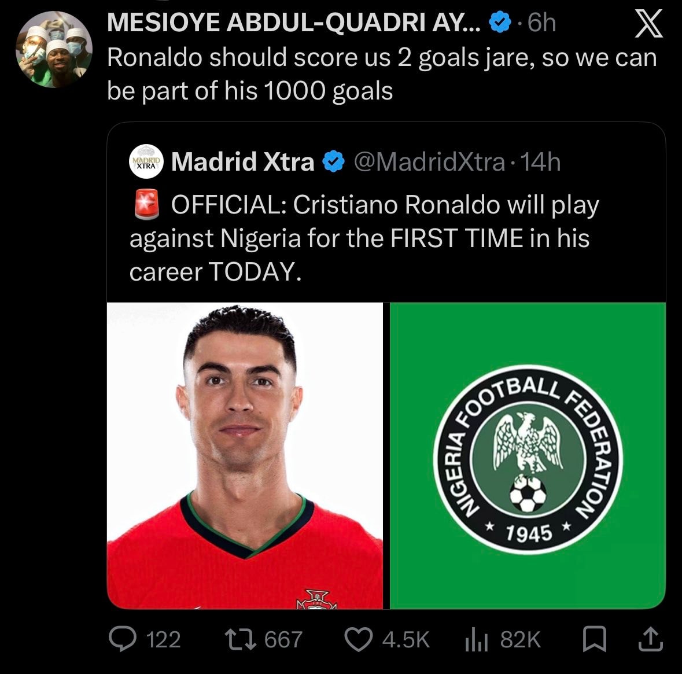This screenshot has width=682, height=674.
Task: Click the 667 repost count
Action: [x=283, y=640]
